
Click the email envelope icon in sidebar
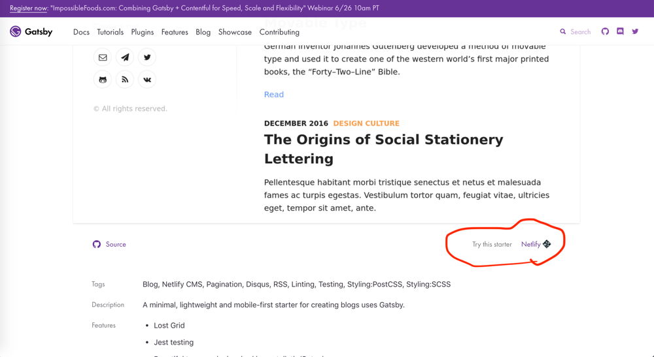[x=103, y=57]
